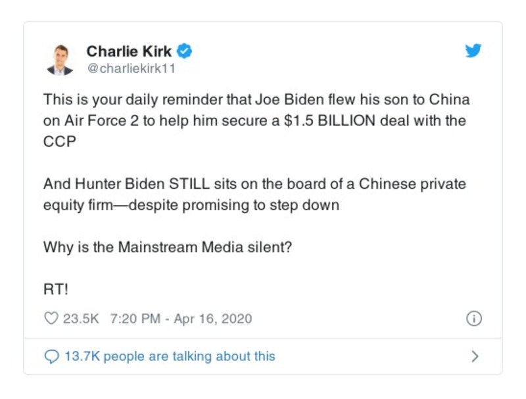
Task: Open Charlie Kirk's profile picture
Action: point(60,59)
